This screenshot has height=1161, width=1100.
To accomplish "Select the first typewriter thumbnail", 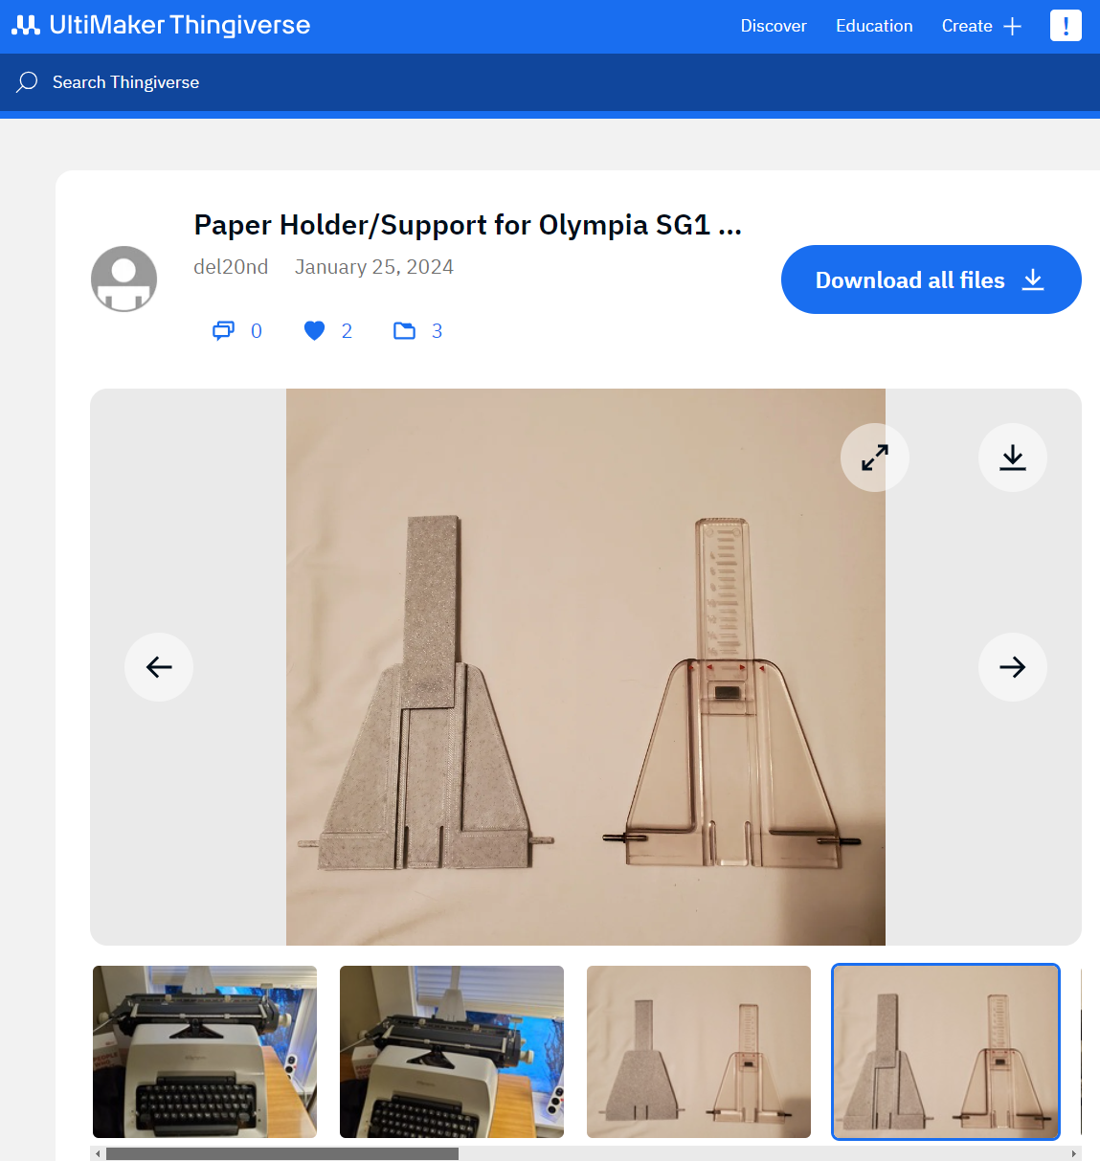I will (x=205, y=1051).
